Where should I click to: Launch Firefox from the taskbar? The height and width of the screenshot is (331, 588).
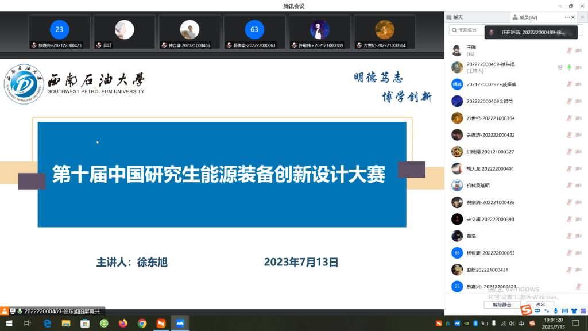point(123,324)
